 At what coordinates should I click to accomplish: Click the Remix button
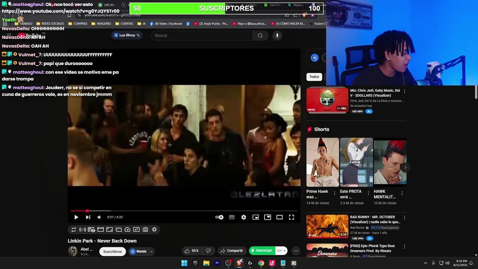coord(139,251)
